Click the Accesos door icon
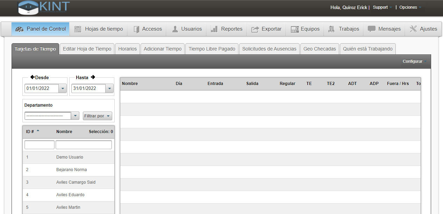The height and width of the screenshot is (214, 443). 136,29
